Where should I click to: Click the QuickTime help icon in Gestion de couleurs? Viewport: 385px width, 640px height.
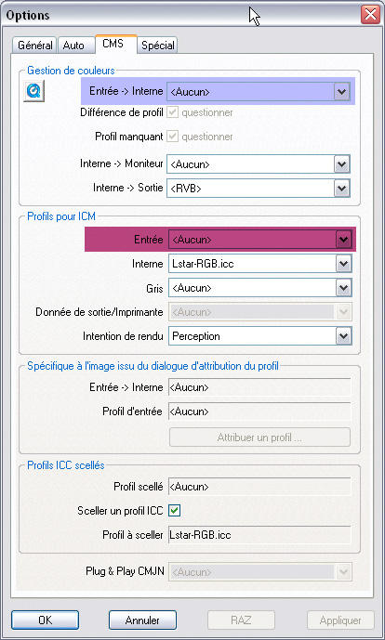tap(33, 91)
